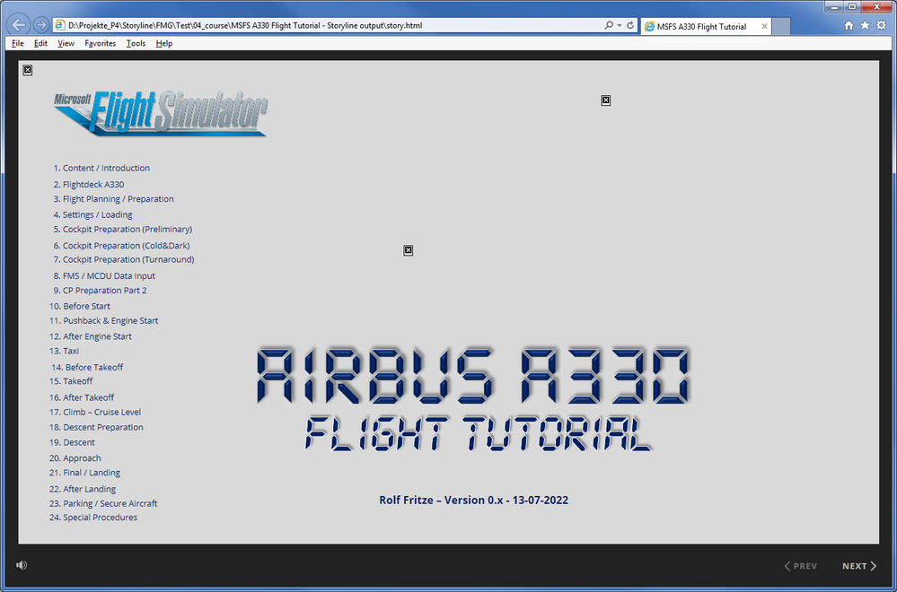
Task: Open the Edit menu
Action: 40,43
